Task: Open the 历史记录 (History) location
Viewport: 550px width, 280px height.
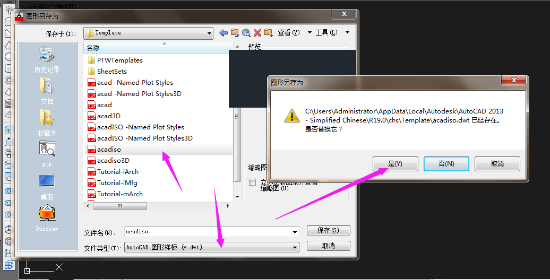Action: coord(47,59)
